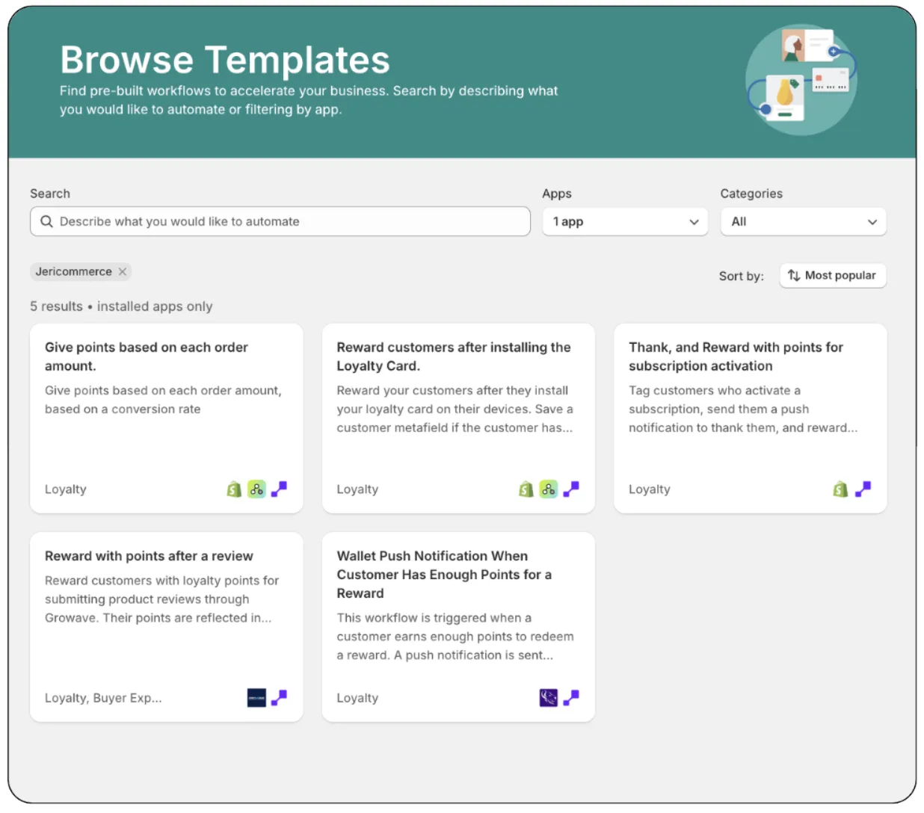Screen dimensions: 924x813
Task: Click the Jericommerce icon on the subscription activation card
Action: pos(863,489)
